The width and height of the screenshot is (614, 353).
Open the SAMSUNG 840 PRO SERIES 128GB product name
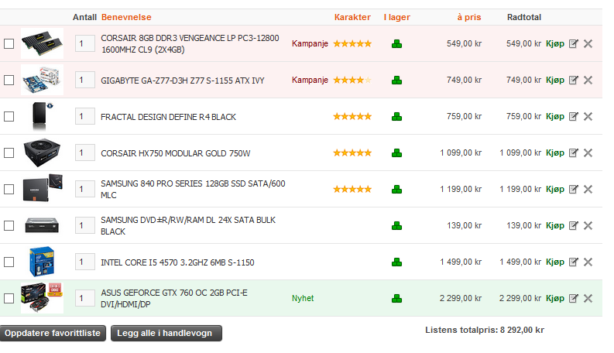coord(193,190)
